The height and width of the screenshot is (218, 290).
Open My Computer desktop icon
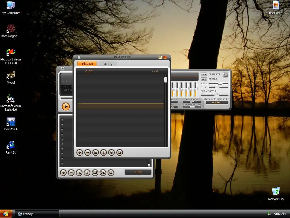pyautogui.click(x=11, y=8)
